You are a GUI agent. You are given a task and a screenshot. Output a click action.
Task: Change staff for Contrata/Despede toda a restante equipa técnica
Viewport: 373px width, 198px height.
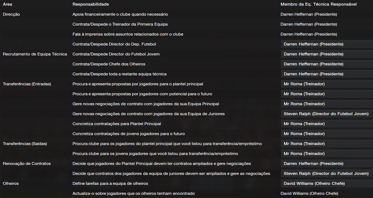(x=327, y=74)
